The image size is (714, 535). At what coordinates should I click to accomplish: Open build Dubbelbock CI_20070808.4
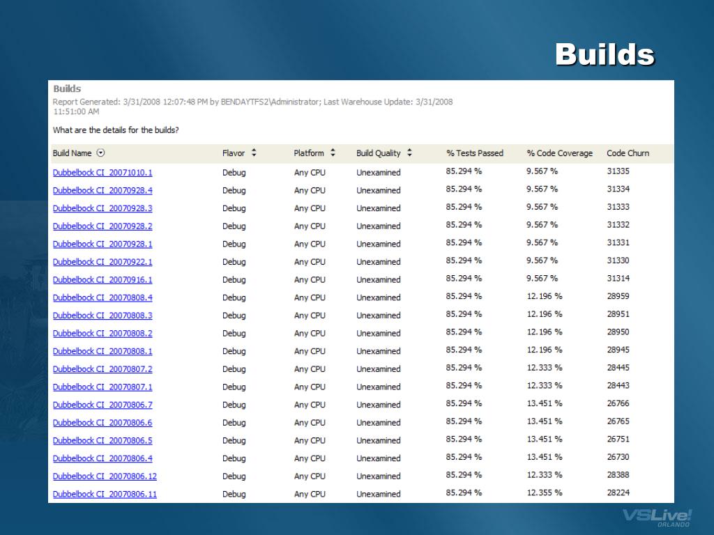tap(102, 297)
